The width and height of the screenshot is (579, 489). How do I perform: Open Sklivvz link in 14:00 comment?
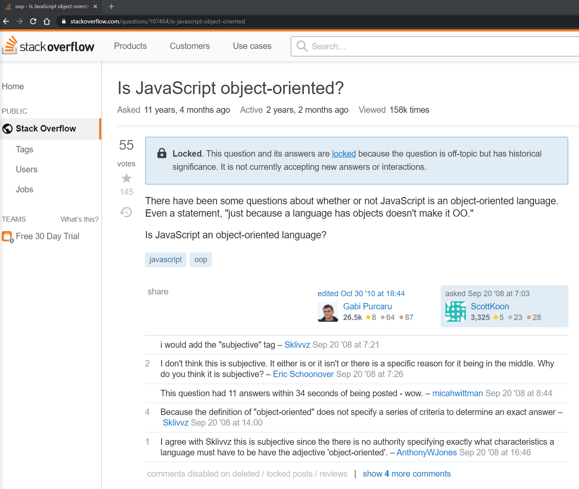(176, 423)
